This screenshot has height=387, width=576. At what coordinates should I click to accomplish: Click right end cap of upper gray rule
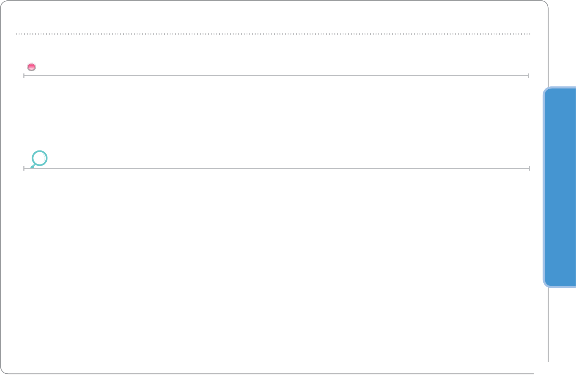(x=529, y=76)
